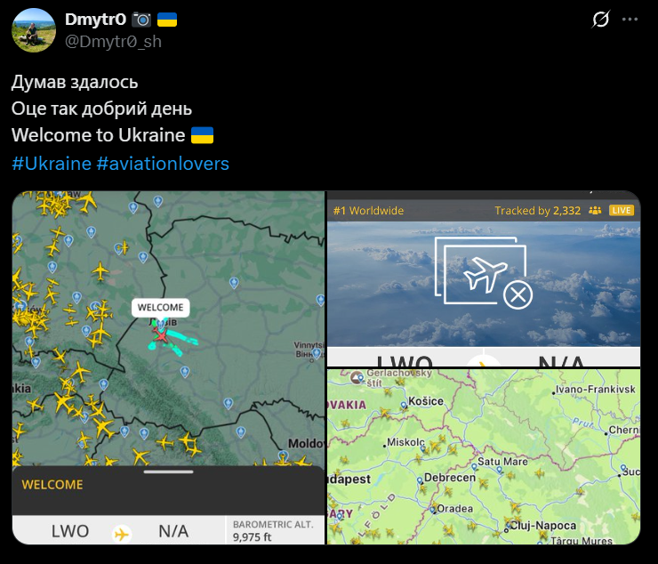Click the Košice airport marker
This screenshot has width=658, height=564.
pos(404,406)
